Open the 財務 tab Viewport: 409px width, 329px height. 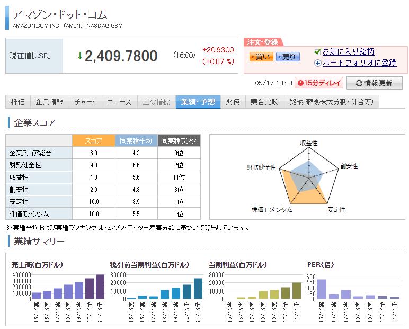pos(233,102)
